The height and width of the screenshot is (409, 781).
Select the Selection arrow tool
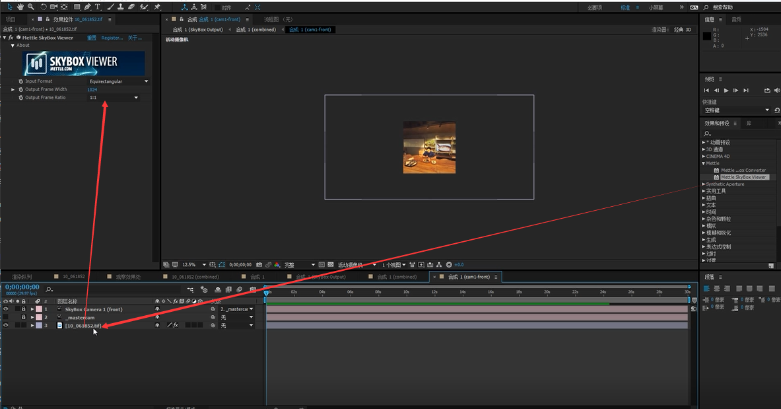9,7
